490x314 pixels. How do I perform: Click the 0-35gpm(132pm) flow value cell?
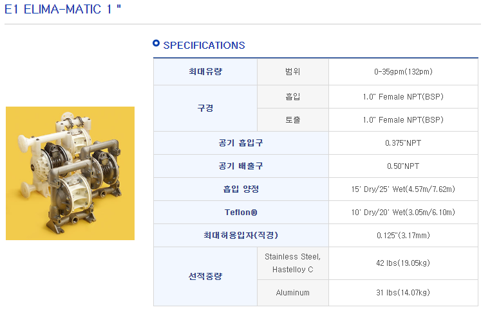(x=403, y=72)
